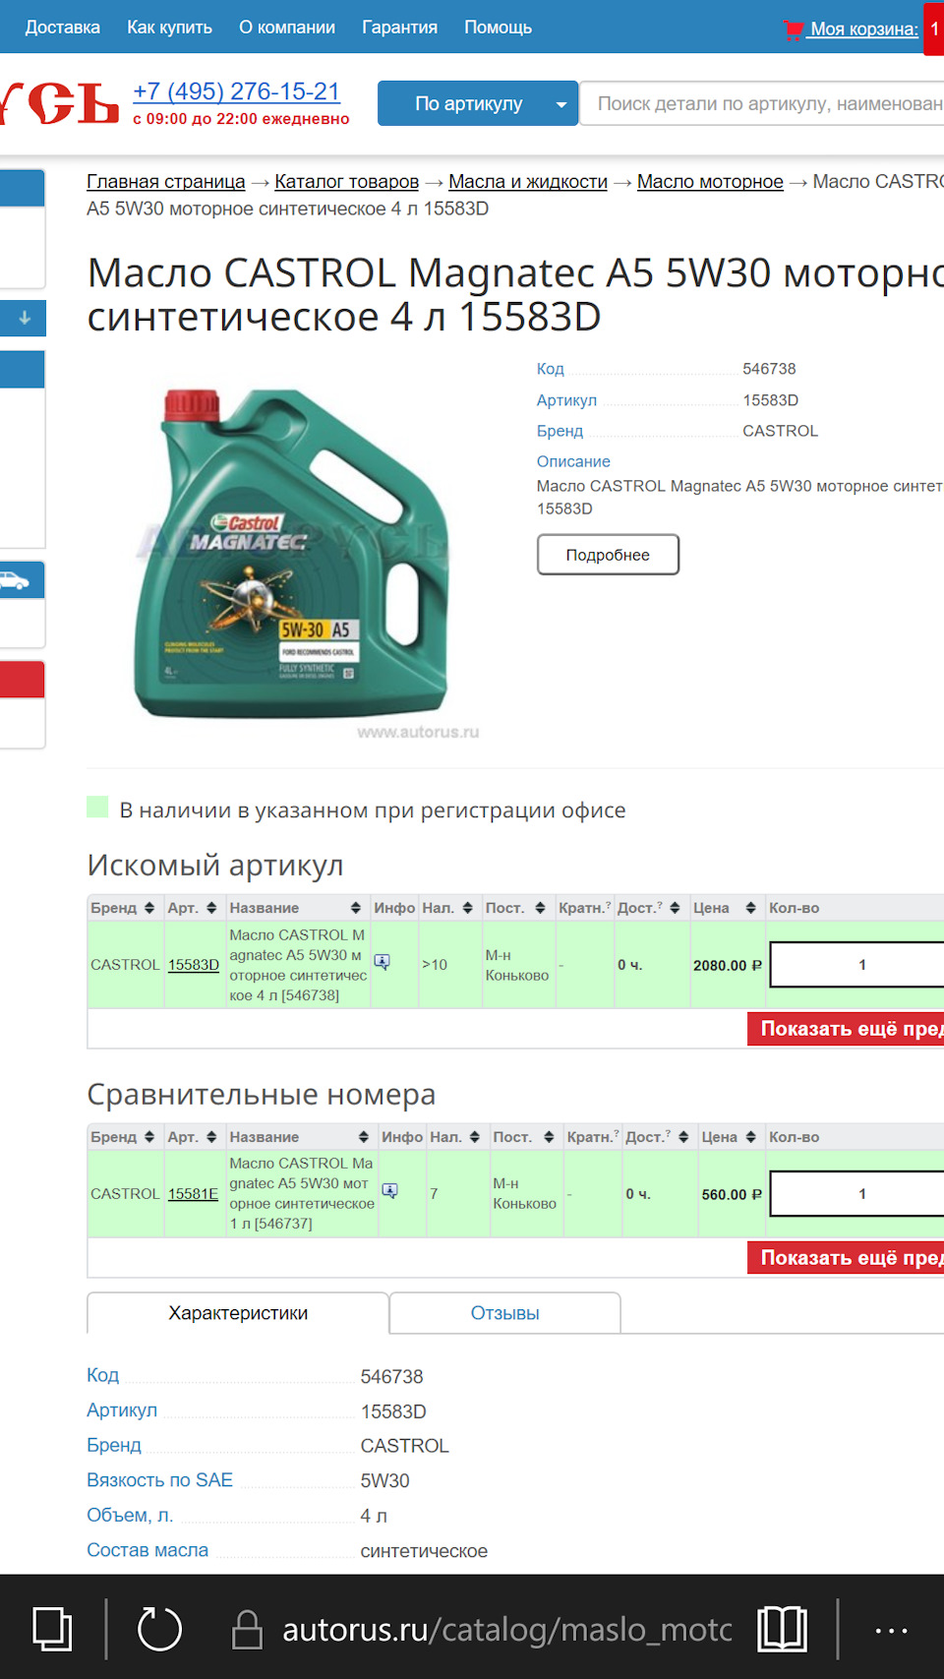Call phone number +7 (495) 276-15-21
Image resolution: width=944 pixels, height=1679 pixels.
[237, 91]
